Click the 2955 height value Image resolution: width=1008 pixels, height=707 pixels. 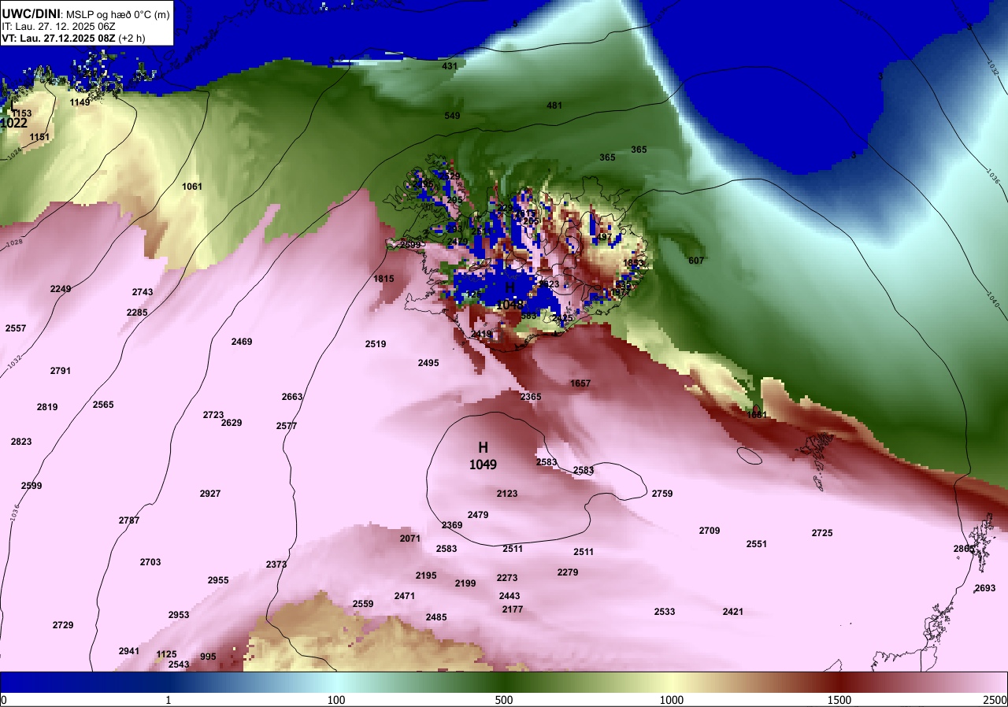[218, 580]
